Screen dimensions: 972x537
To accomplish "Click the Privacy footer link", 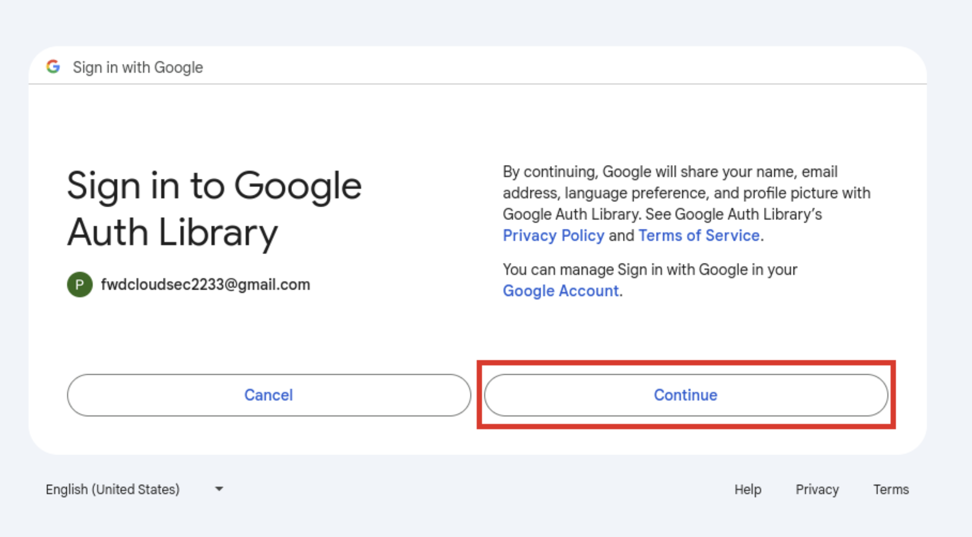I will pyautogui.click(x=817, y=489).
